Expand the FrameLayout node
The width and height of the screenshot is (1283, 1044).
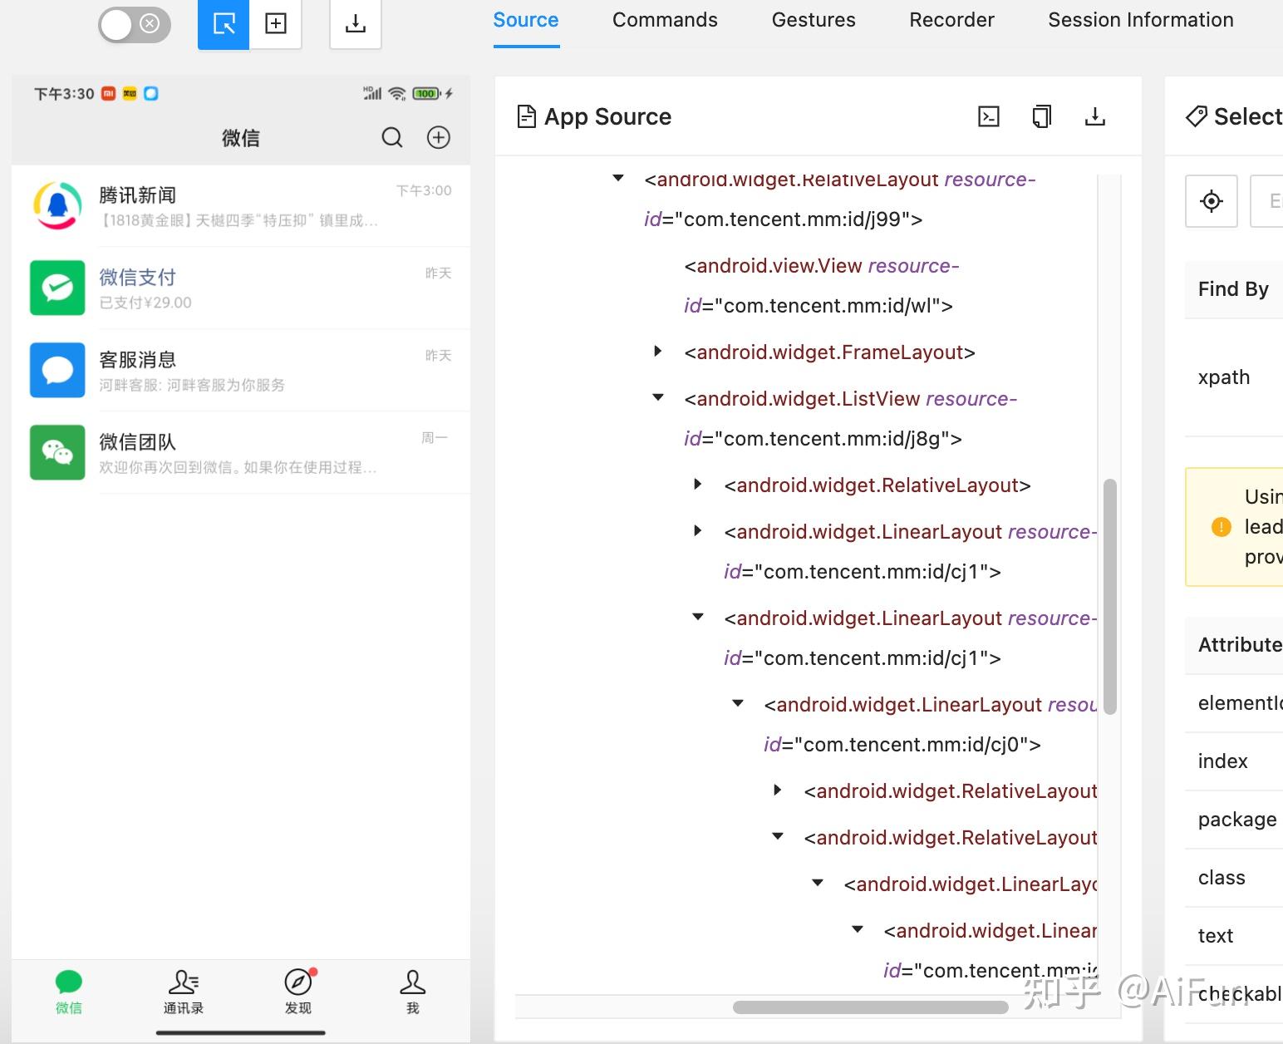click(x=657, y=351)
